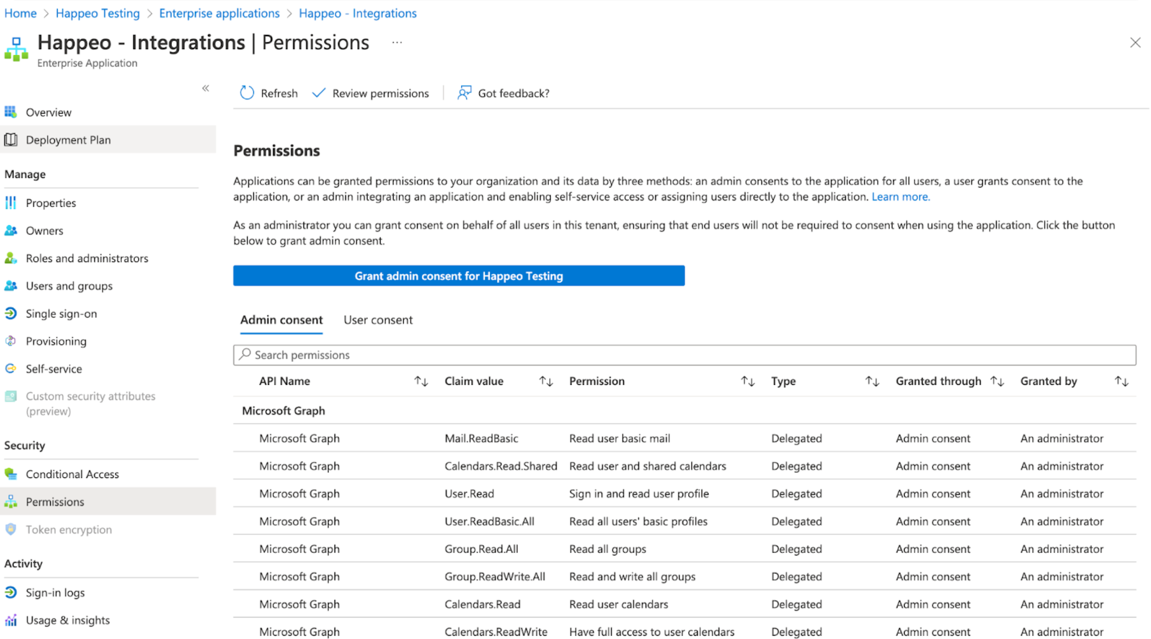This screenshot has width=1151, height=639.
Task: Toggle sort on Granted by column
Action: (x=1122, y=381)
